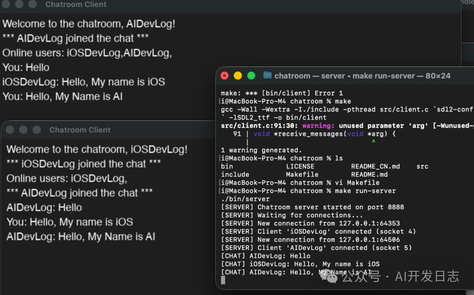Zoom the iOSDevLog Chatroom Client window
The width and height of the screenshot is (474, 295).
[36, 130]
